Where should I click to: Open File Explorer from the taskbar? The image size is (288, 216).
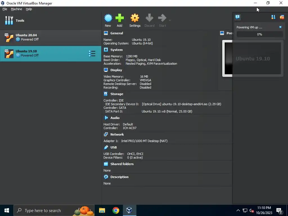click(102, 210)
